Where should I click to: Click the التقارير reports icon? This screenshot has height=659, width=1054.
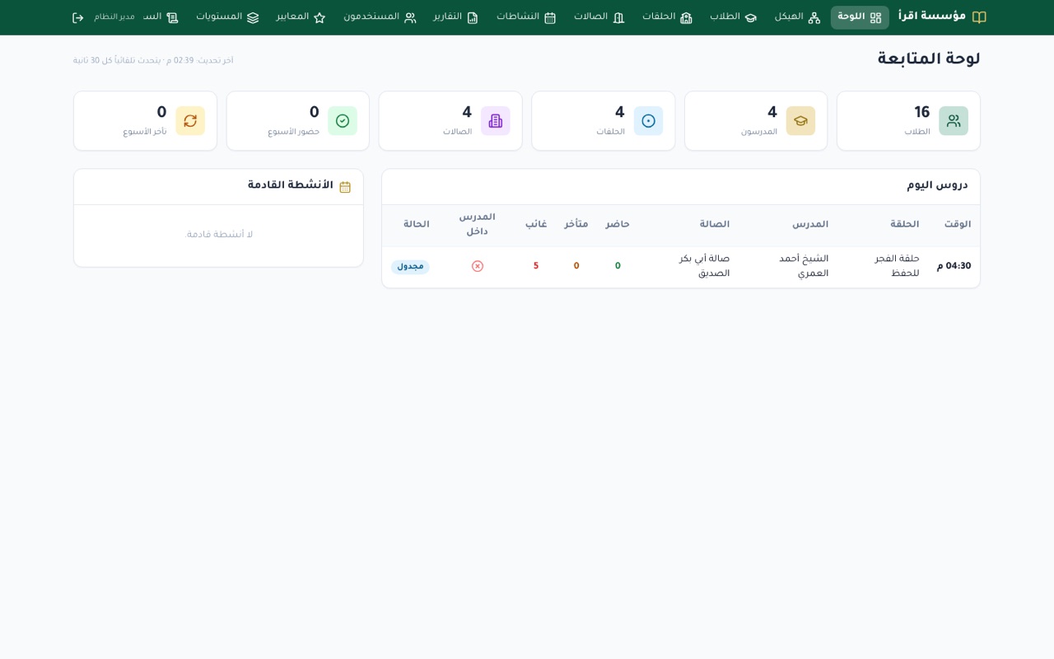pos(473,17)
